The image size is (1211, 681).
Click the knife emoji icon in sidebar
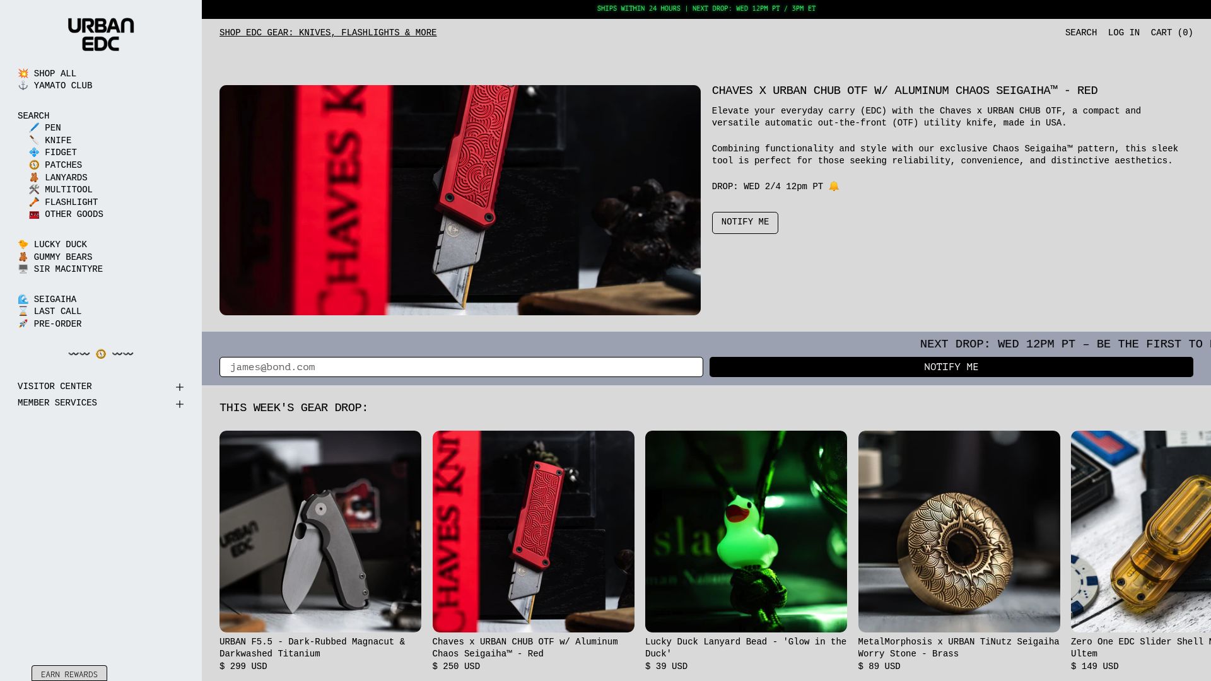click(x=34, y=141)
